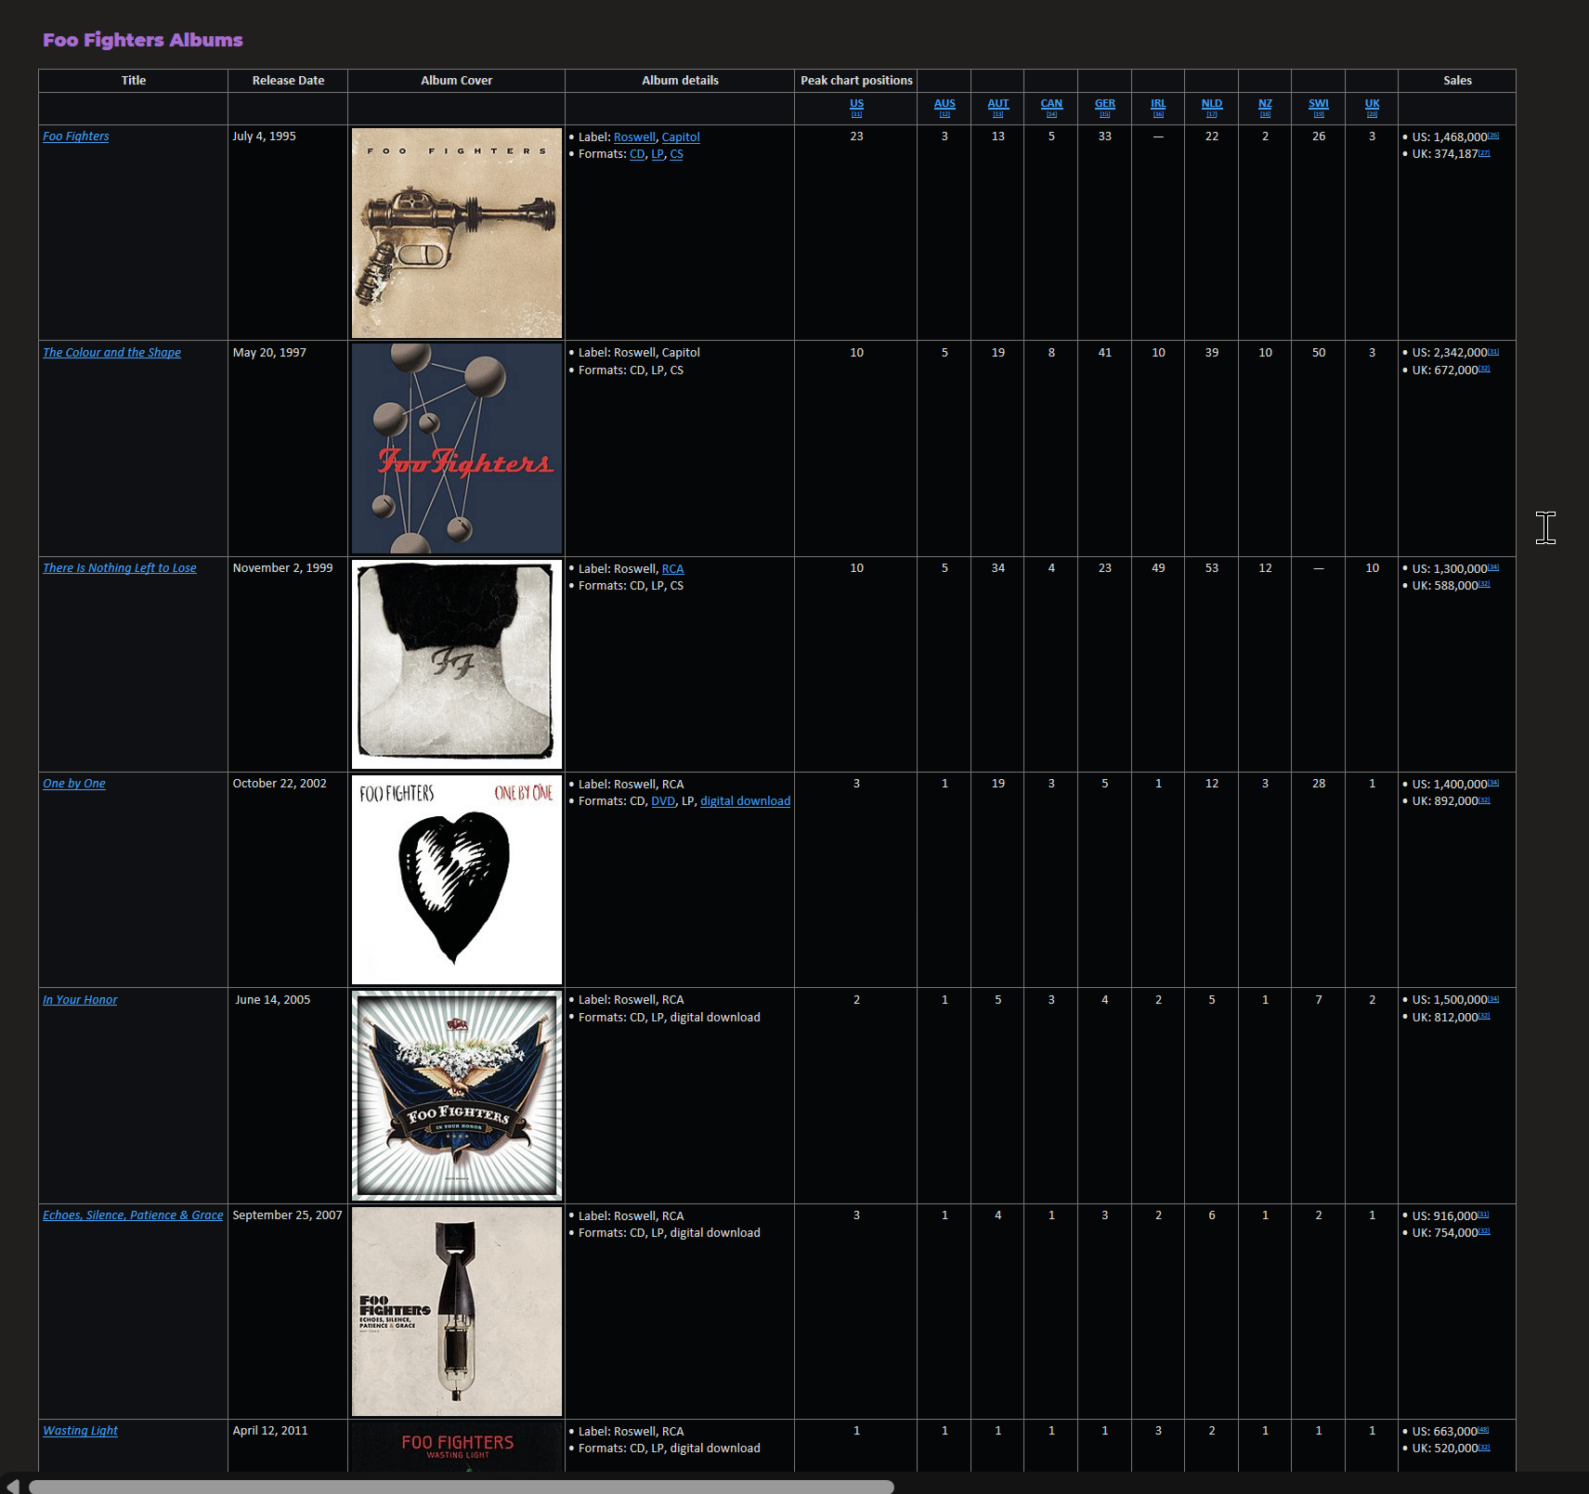Open The Colour and the Shape link
The height and width of the screenshot is (1494, 1589).
coord(111,353)
